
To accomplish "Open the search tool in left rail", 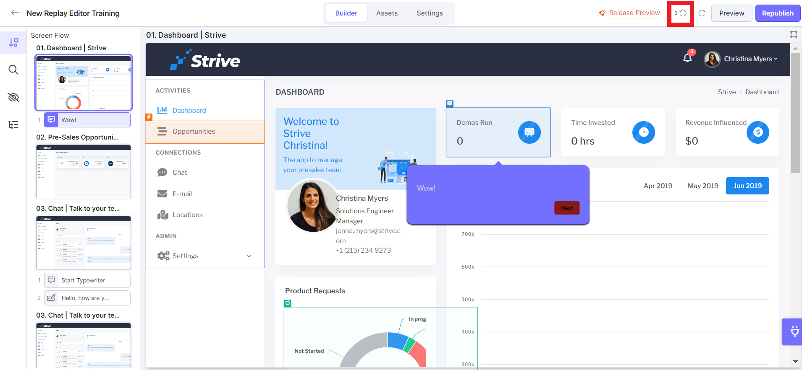I will click(x=13, y=70).
